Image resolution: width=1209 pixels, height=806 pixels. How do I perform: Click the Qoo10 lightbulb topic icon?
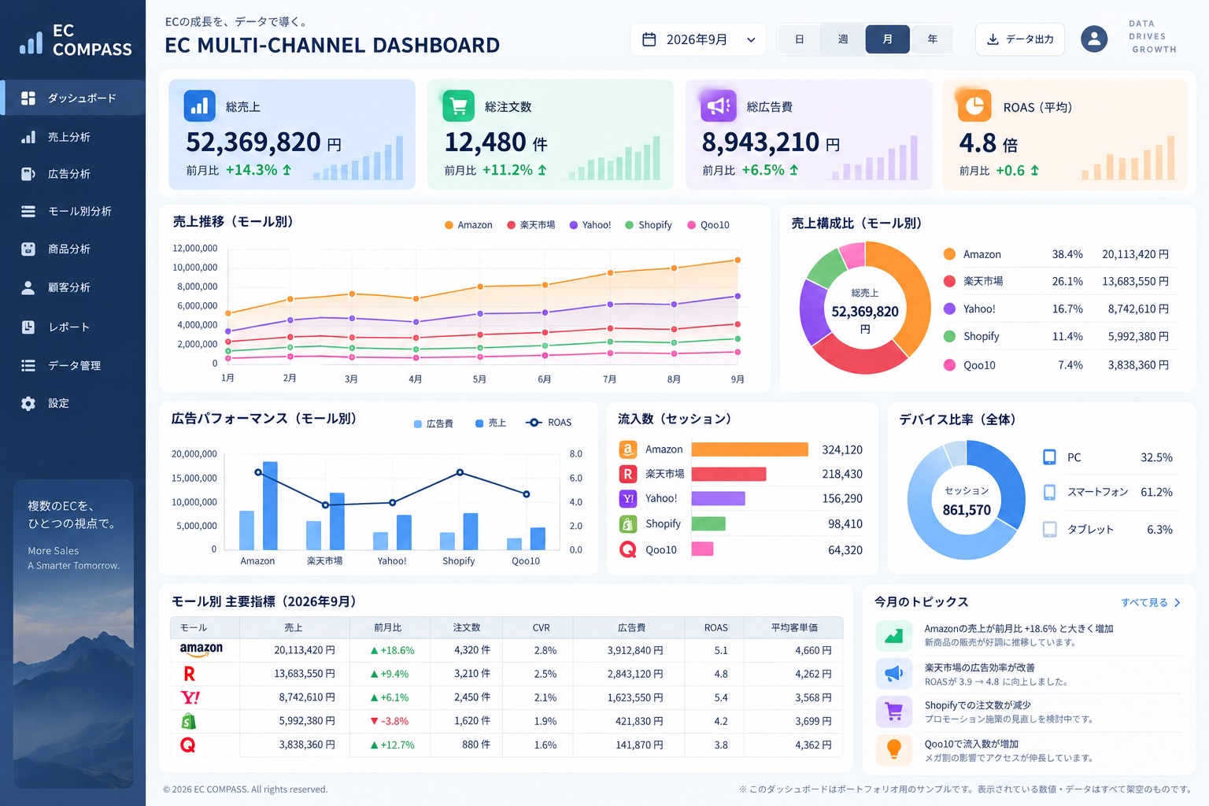pos(894,749)
